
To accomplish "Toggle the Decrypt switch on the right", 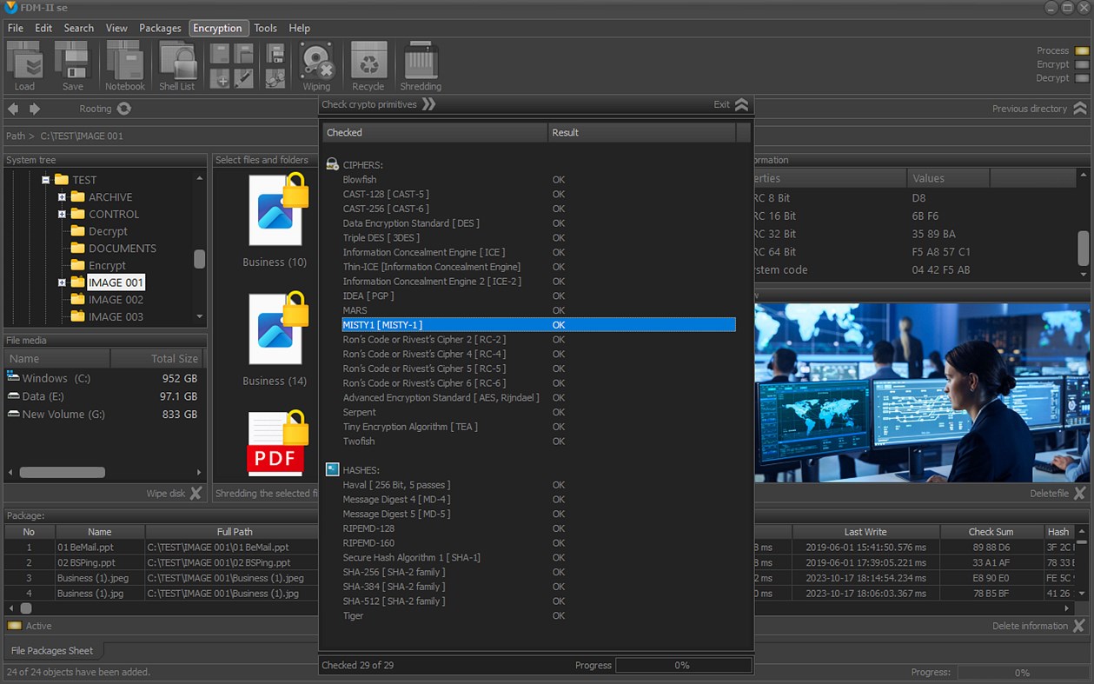I will coord(1081,76).
